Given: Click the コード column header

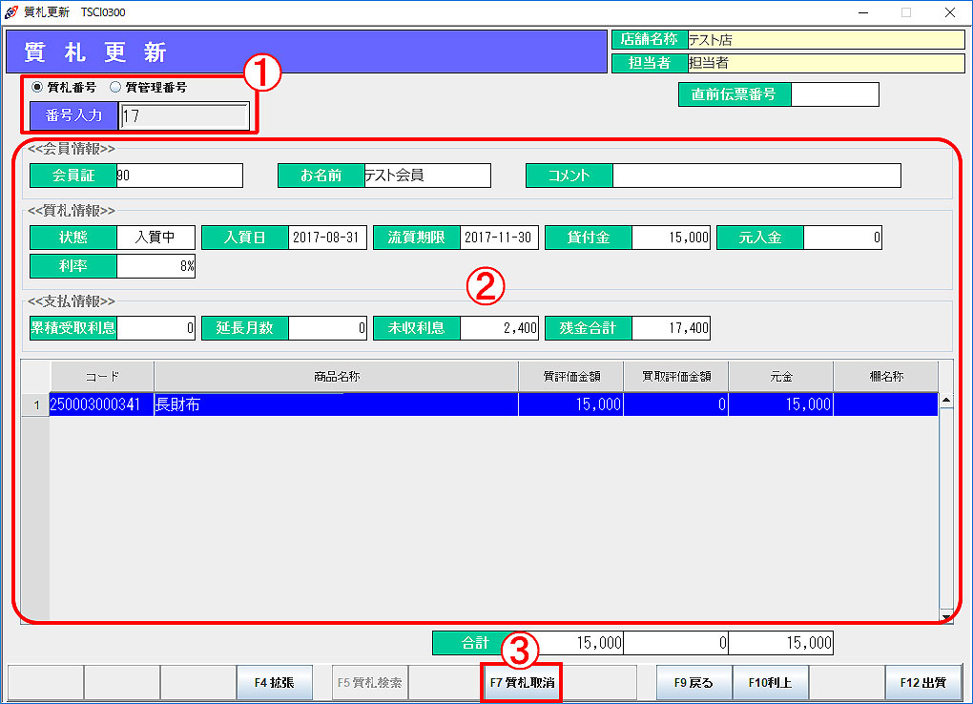Looking at the screenshot, I should click(101, 376).
